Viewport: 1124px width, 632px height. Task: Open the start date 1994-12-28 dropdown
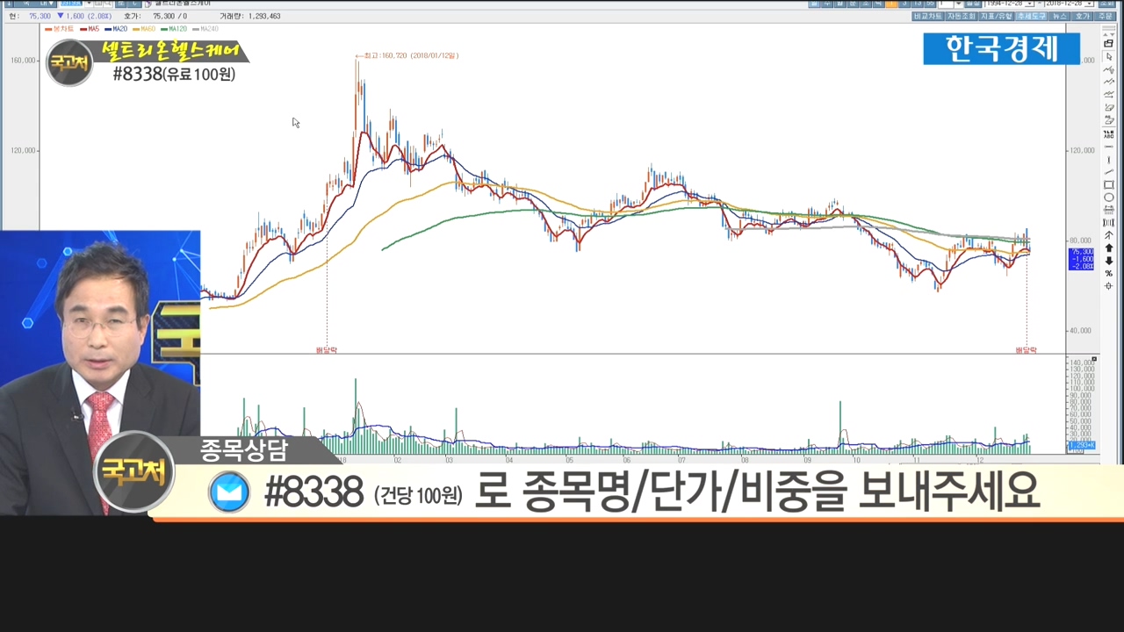coord(1030,4)
